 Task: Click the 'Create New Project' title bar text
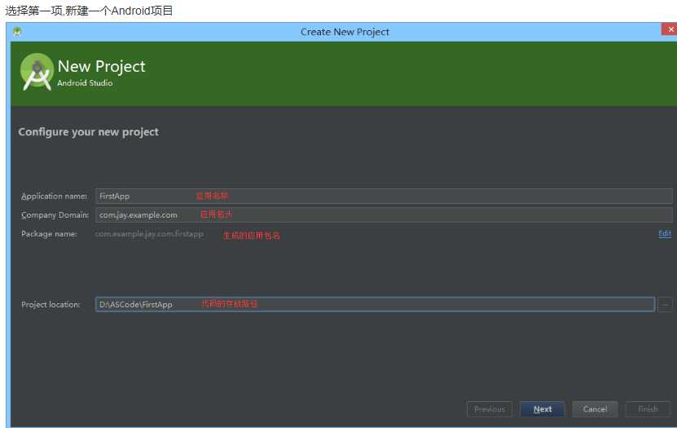[x=345, y=32]
